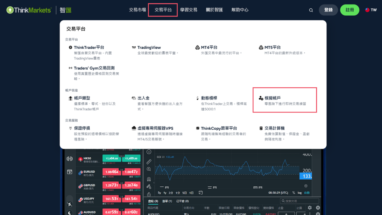Click the 登錄 login button

point(329,10)
